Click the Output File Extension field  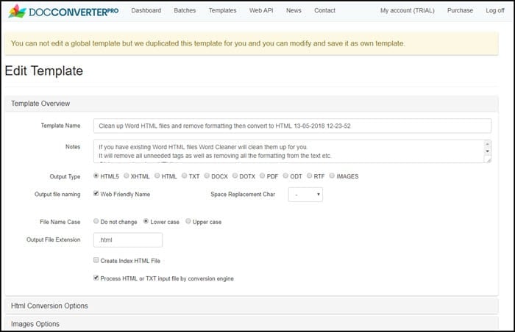128,239
